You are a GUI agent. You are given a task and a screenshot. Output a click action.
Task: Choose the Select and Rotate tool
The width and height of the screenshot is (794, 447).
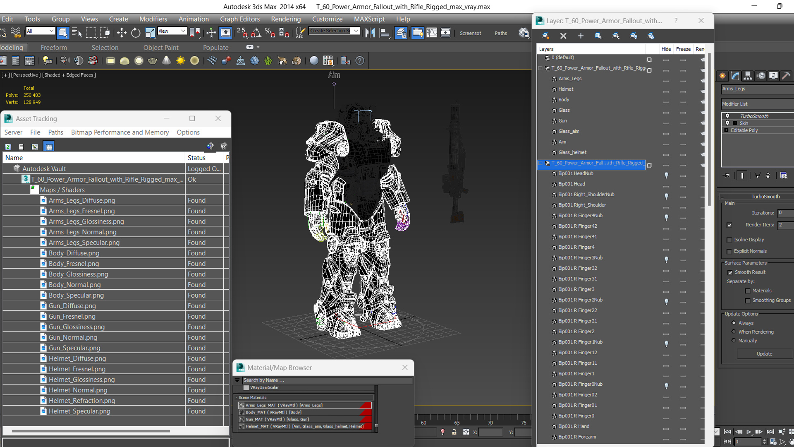pos(136,33)
